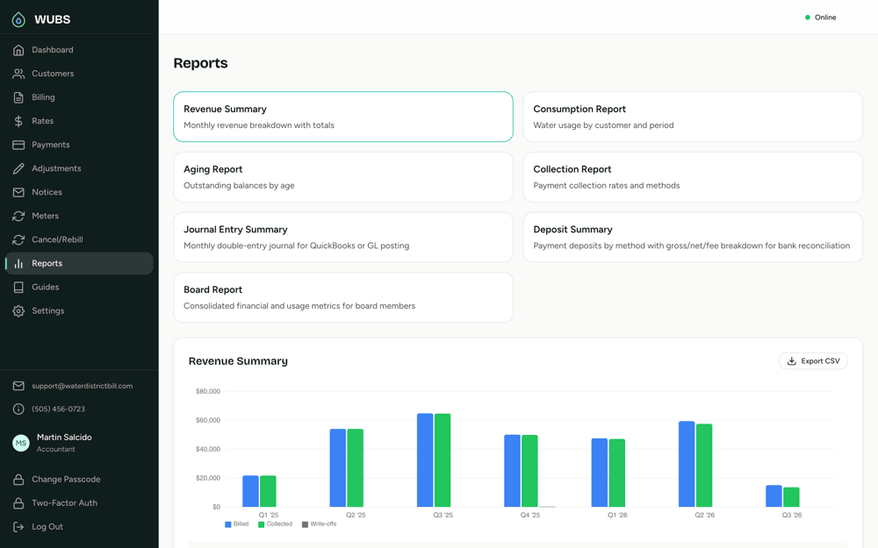Click the blue Q3 '25 Billed bar
Image resolution: width=878 pixels, height=548 pixels.
pyautogui.click(x=425, y=460)
